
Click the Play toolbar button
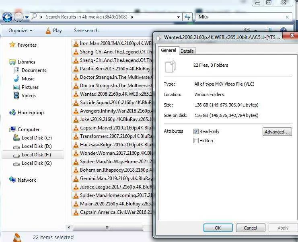pyautogui.click(x=54, y=31)
